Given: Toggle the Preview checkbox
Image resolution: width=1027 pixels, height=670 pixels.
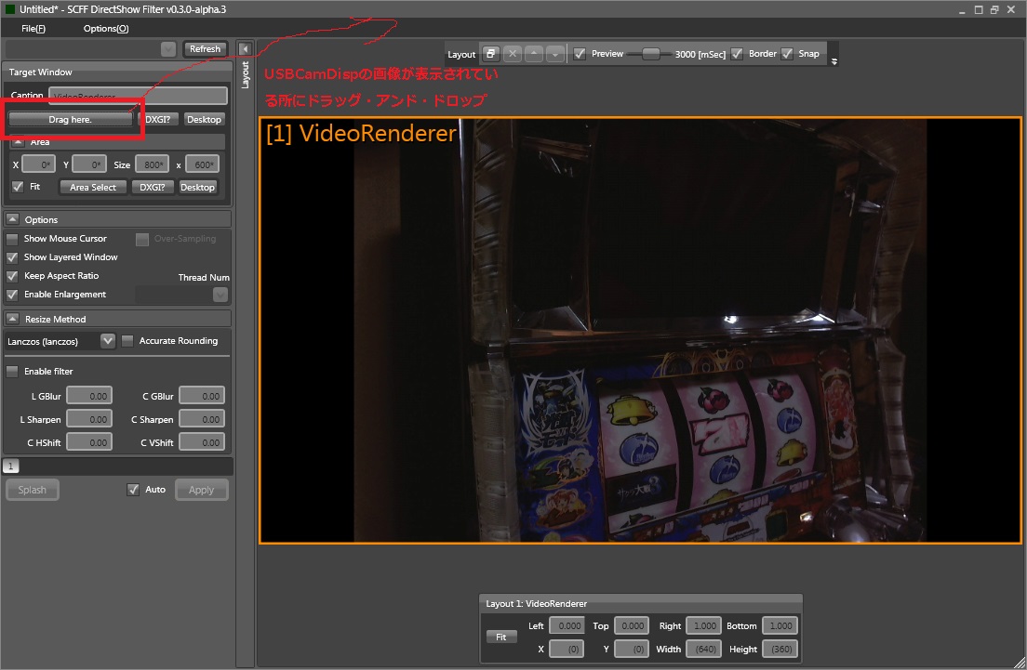Looking at the screenshot, I should [x=580, y=54].
